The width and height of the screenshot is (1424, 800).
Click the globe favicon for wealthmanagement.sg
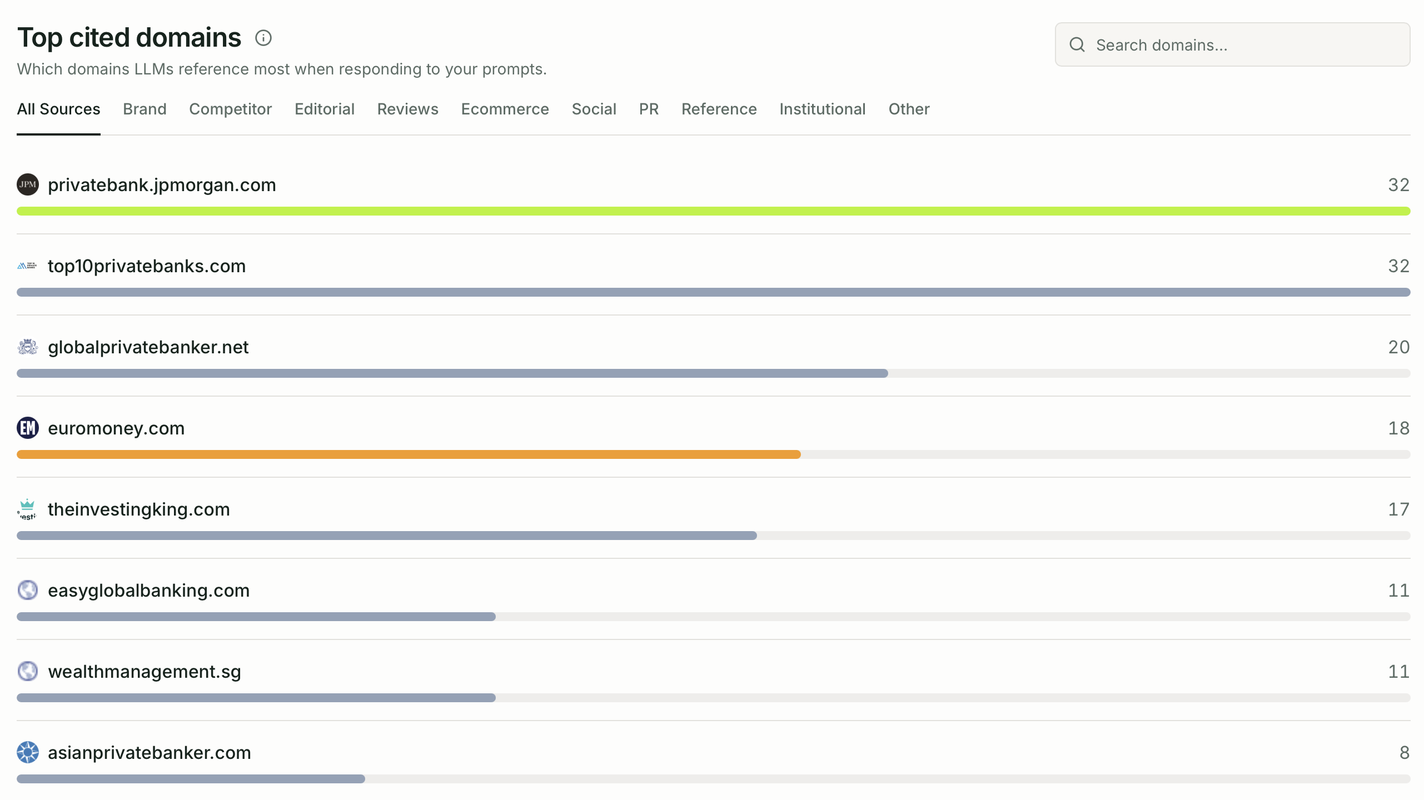click(x=28, y=671)
